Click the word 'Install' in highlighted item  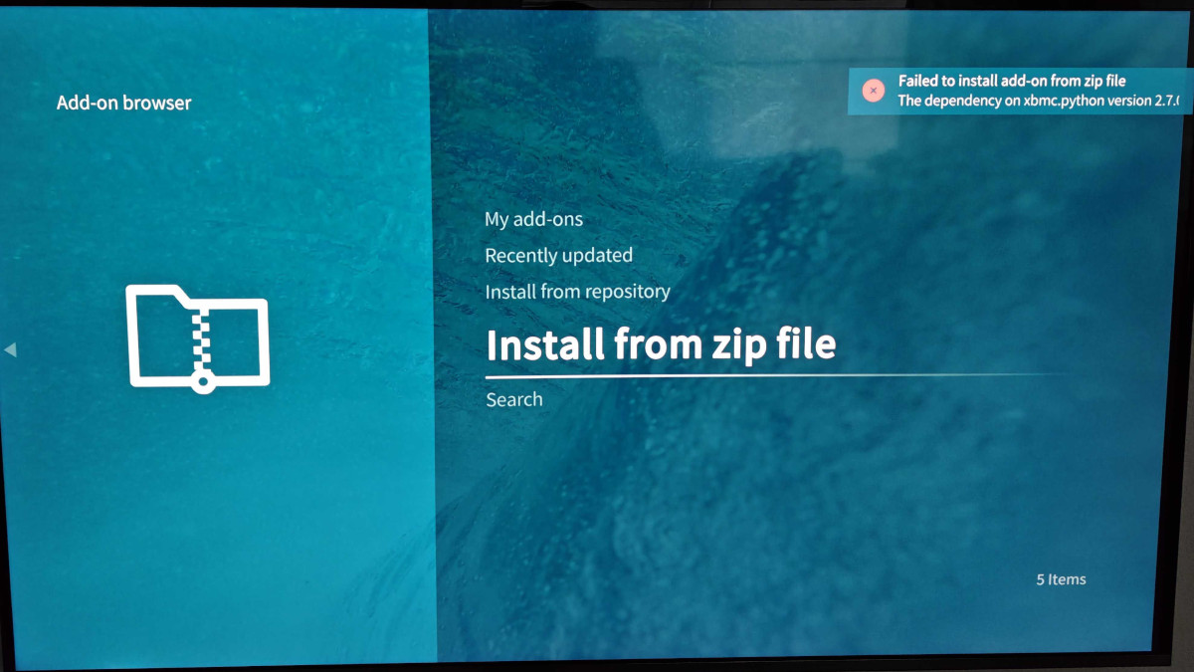point(544,344)
